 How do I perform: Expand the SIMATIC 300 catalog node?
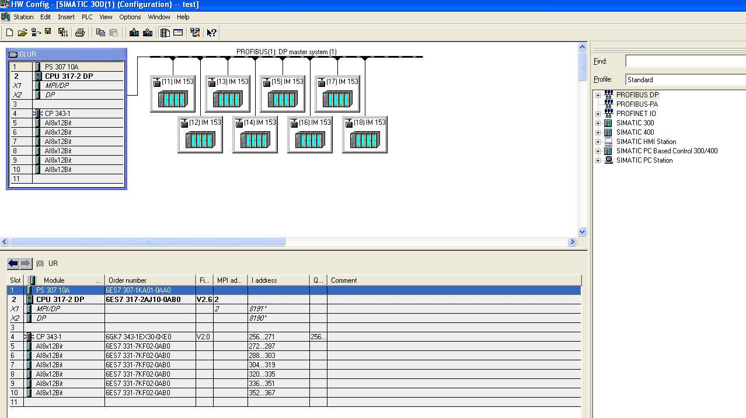tap(598, 123)
